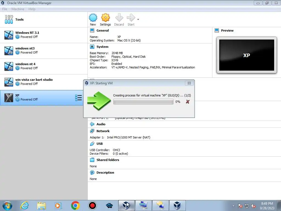281x211 pixels.
Task: Open the Shared folders section header
Action: 108,160
